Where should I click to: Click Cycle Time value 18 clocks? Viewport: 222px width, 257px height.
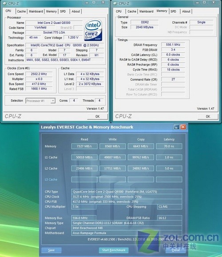click(x=173, y=70)
